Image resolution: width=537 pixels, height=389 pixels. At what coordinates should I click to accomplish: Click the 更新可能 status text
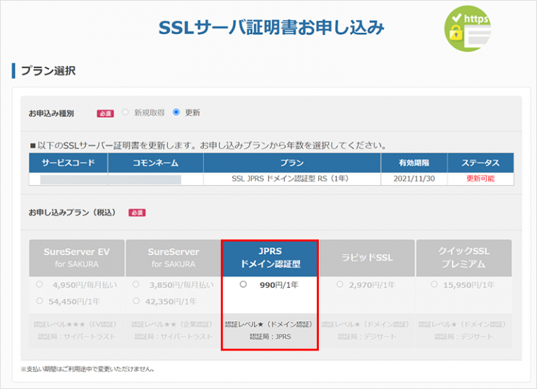[481, 179]
